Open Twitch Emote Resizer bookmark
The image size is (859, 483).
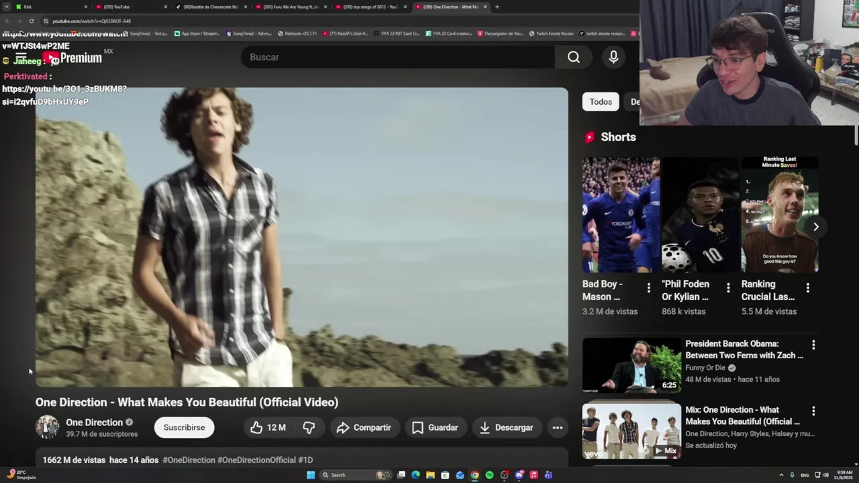click(551, 34)
